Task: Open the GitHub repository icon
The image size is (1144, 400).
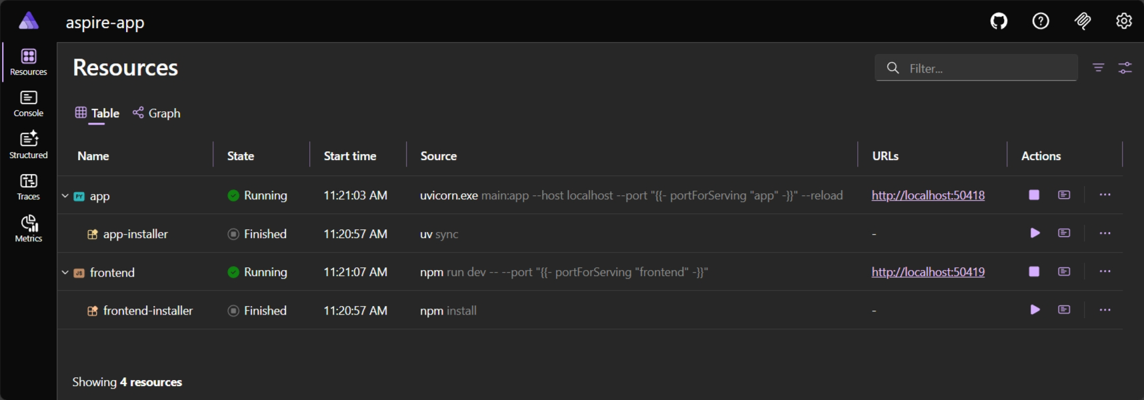Action: point(999,21)
